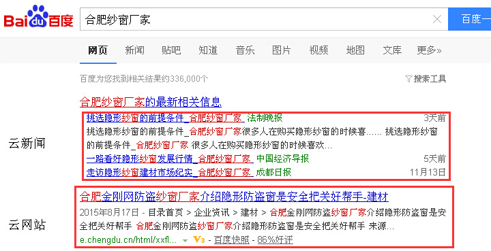Image resolution: width=491 pixels, height=251 pixels.
Task: Open 合肥纱窗厂家的最新相关信息 link
Action: coord(151,102)
